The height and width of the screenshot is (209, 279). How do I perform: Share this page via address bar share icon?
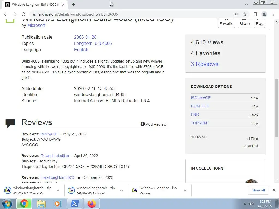click(x=236, y=14)
